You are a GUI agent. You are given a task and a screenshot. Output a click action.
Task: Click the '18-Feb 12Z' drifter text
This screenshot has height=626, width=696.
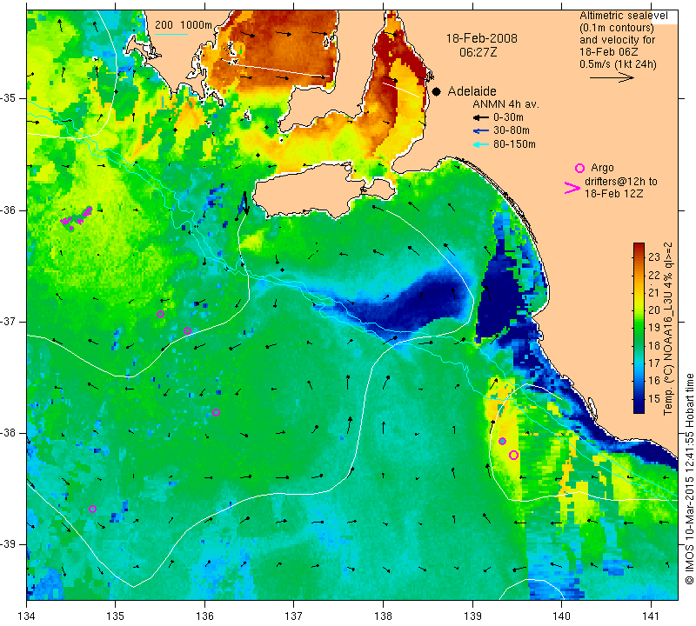(x=614, y=193)
